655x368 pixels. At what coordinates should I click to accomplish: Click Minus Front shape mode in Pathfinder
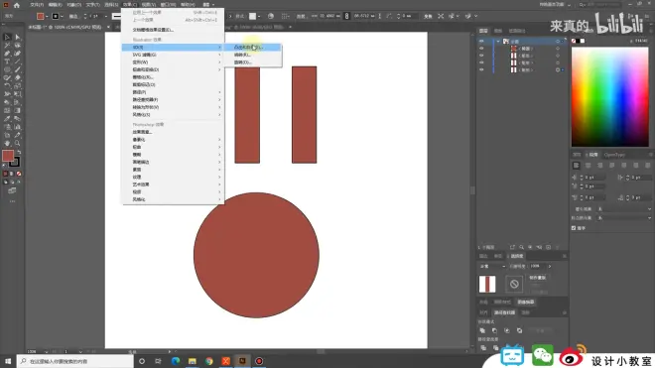[x=494, y=330]
